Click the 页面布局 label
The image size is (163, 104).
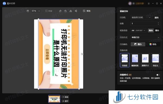(124, 50)
